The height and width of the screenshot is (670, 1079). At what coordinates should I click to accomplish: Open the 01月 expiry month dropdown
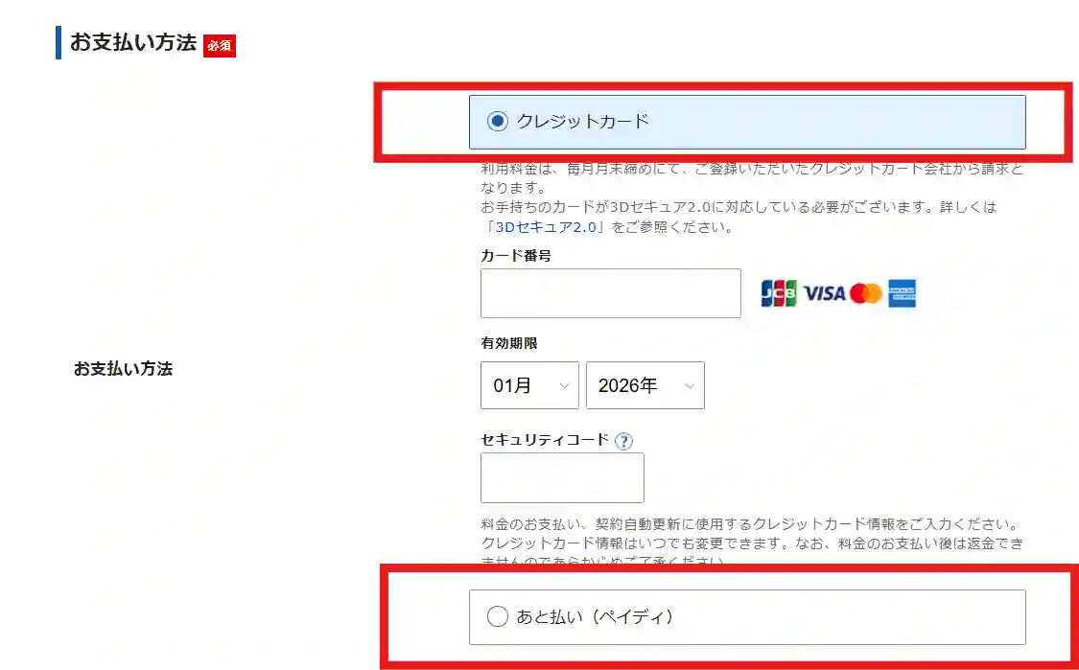(x=529, y=385)
